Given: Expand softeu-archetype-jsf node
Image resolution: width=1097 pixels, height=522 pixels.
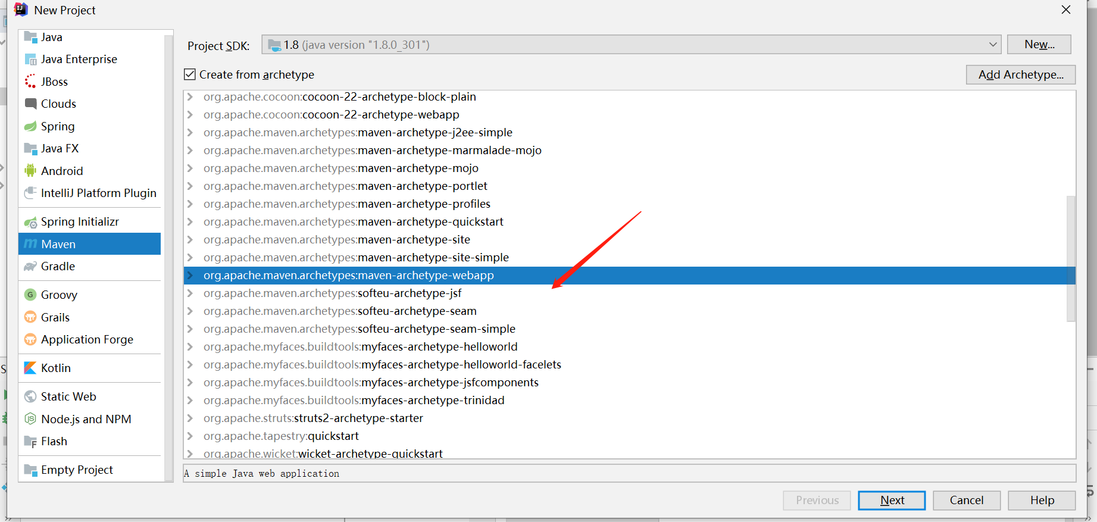Looking at the screenshot, I should click(190, 293).
